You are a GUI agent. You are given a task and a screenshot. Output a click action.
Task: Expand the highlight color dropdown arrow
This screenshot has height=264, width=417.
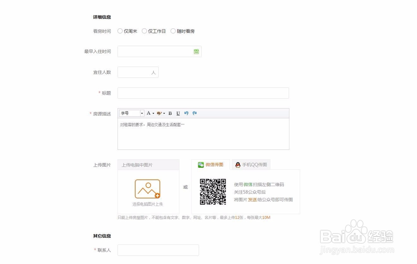coord(164,113)
